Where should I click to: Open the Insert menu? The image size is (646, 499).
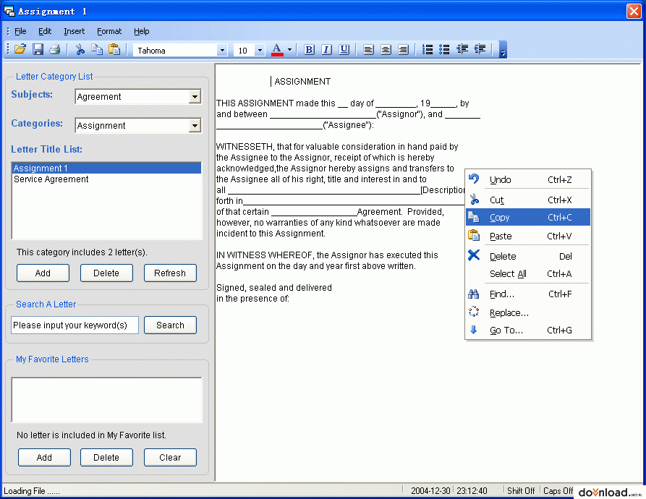tap(75, 31)
